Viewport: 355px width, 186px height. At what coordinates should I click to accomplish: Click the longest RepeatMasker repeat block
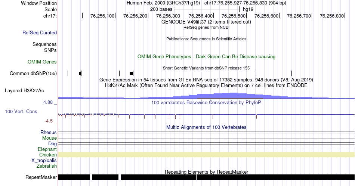pyautogui.click(x=275, y=177)
